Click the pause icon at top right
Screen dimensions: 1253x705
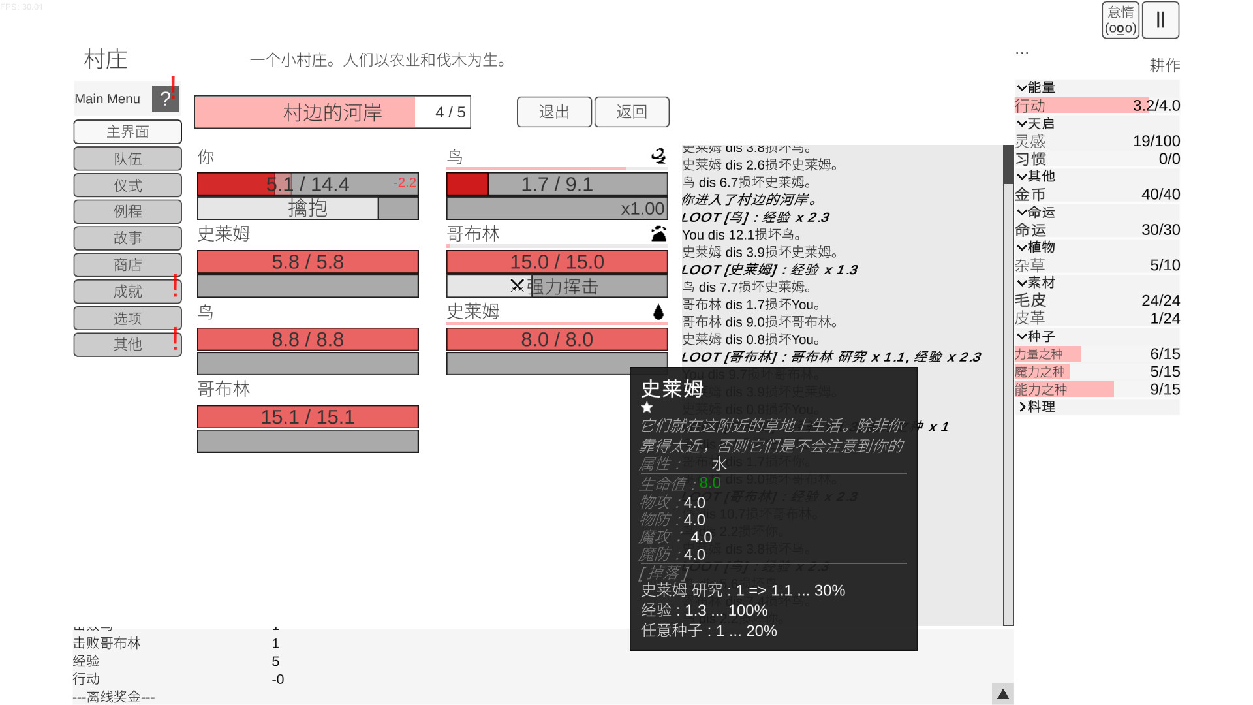coord(1160,20)
